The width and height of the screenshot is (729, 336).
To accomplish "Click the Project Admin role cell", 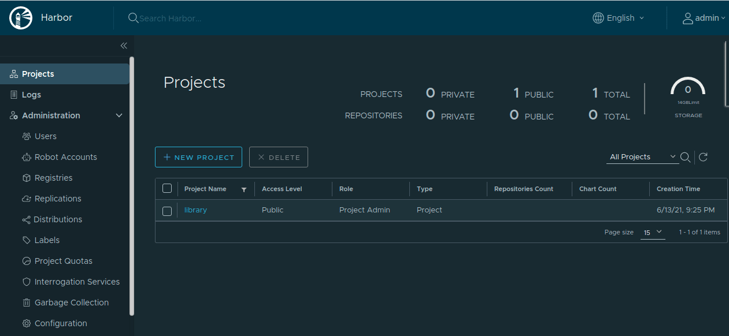I will click(365, 210).
